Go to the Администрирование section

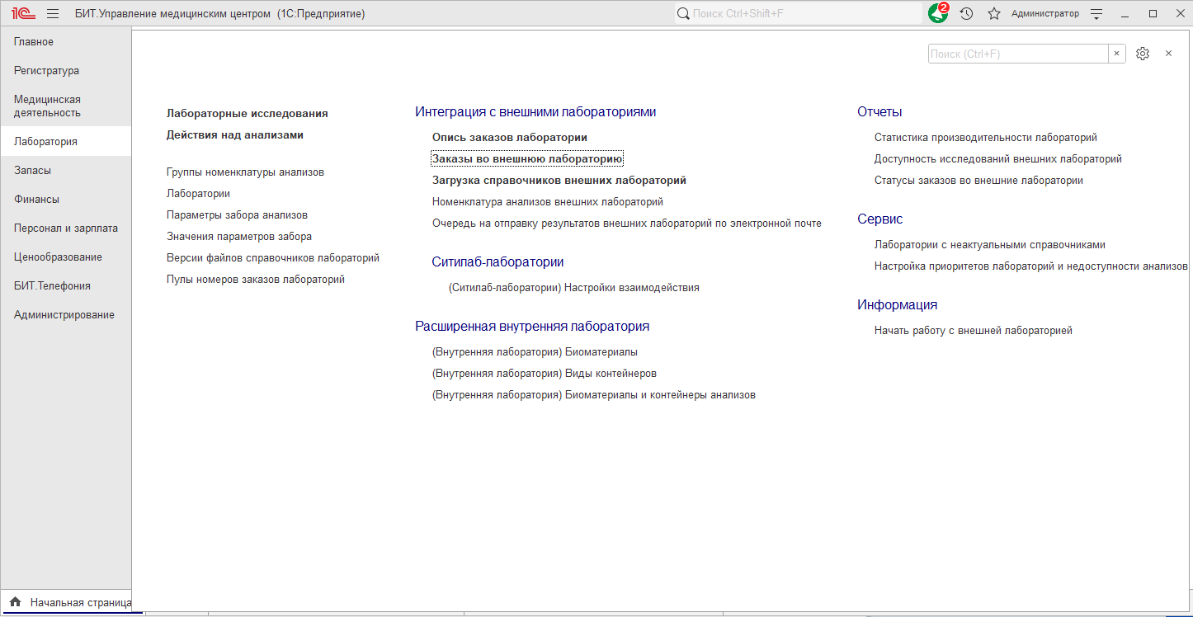pos(64,314)
